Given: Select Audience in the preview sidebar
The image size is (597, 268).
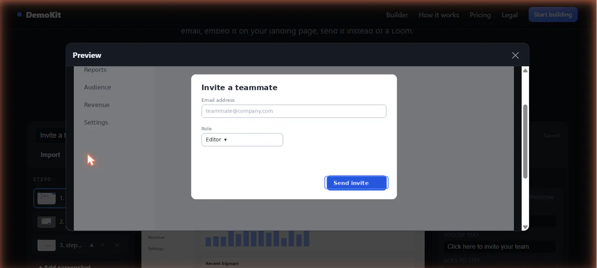Looking at the screenshot, I should (x=97, y=87).
